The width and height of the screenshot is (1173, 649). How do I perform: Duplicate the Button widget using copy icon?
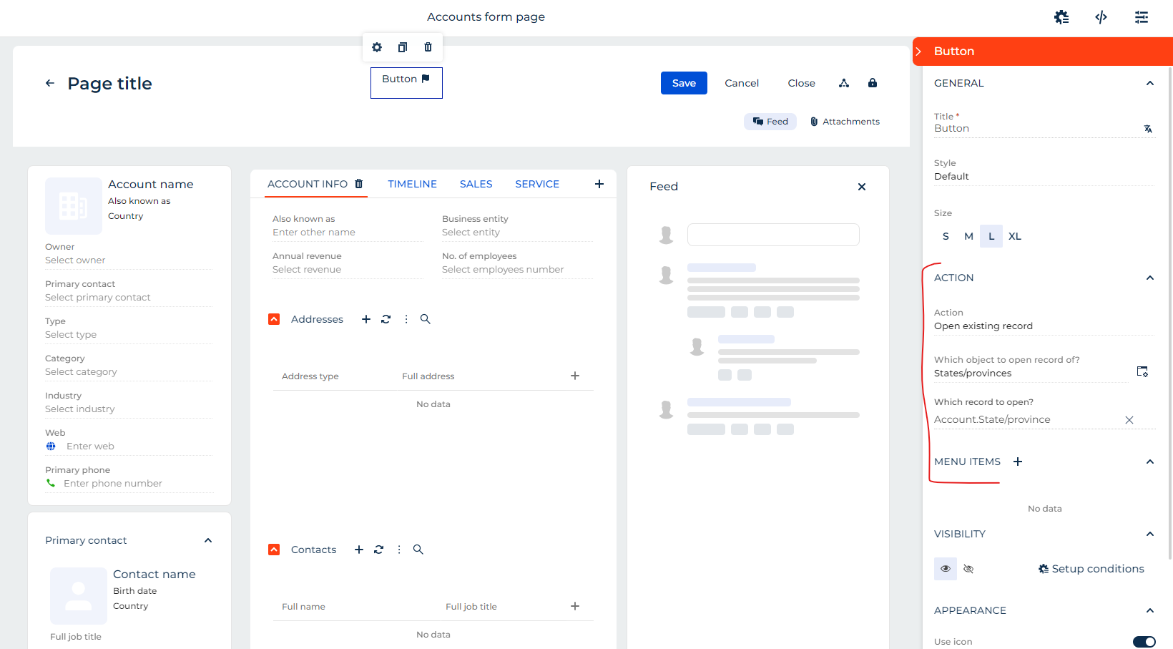pos(402,47)
